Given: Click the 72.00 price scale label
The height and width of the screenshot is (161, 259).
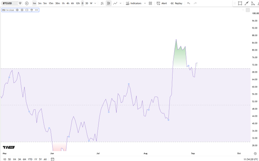Looking at the screenshot, I should coord(255,65).
